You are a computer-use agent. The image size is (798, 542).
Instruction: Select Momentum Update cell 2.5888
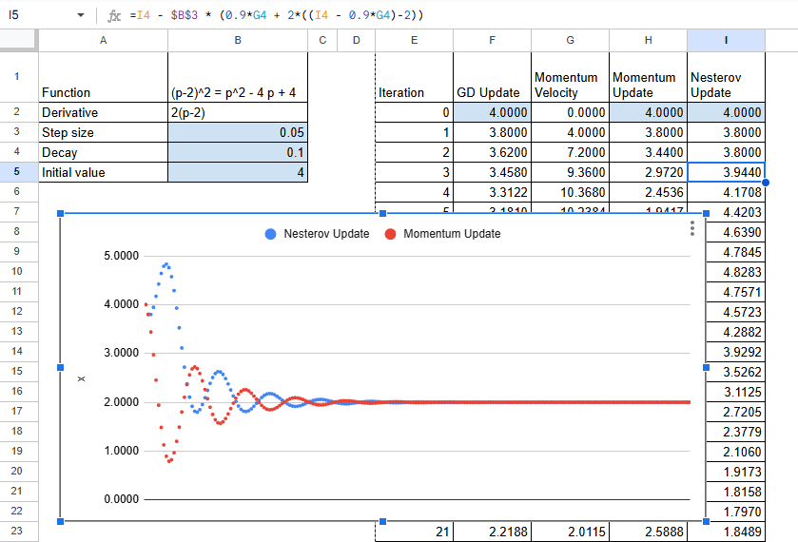click(x=649, y=532)
